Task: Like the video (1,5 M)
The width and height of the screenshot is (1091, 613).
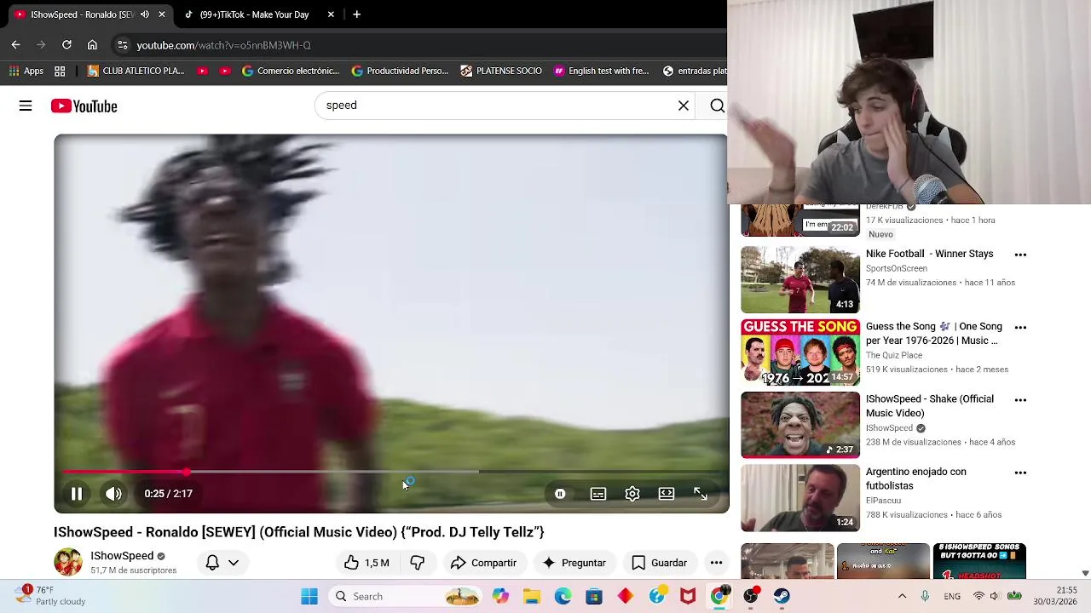Action: click(367, 563)
